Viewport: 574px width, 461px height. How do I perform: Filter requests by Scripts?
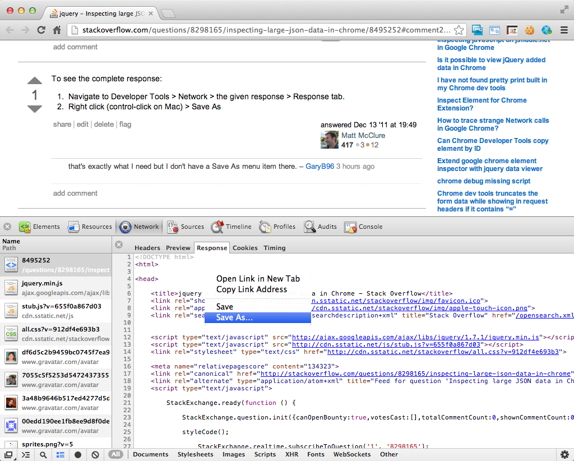click(x=265, y=454)
